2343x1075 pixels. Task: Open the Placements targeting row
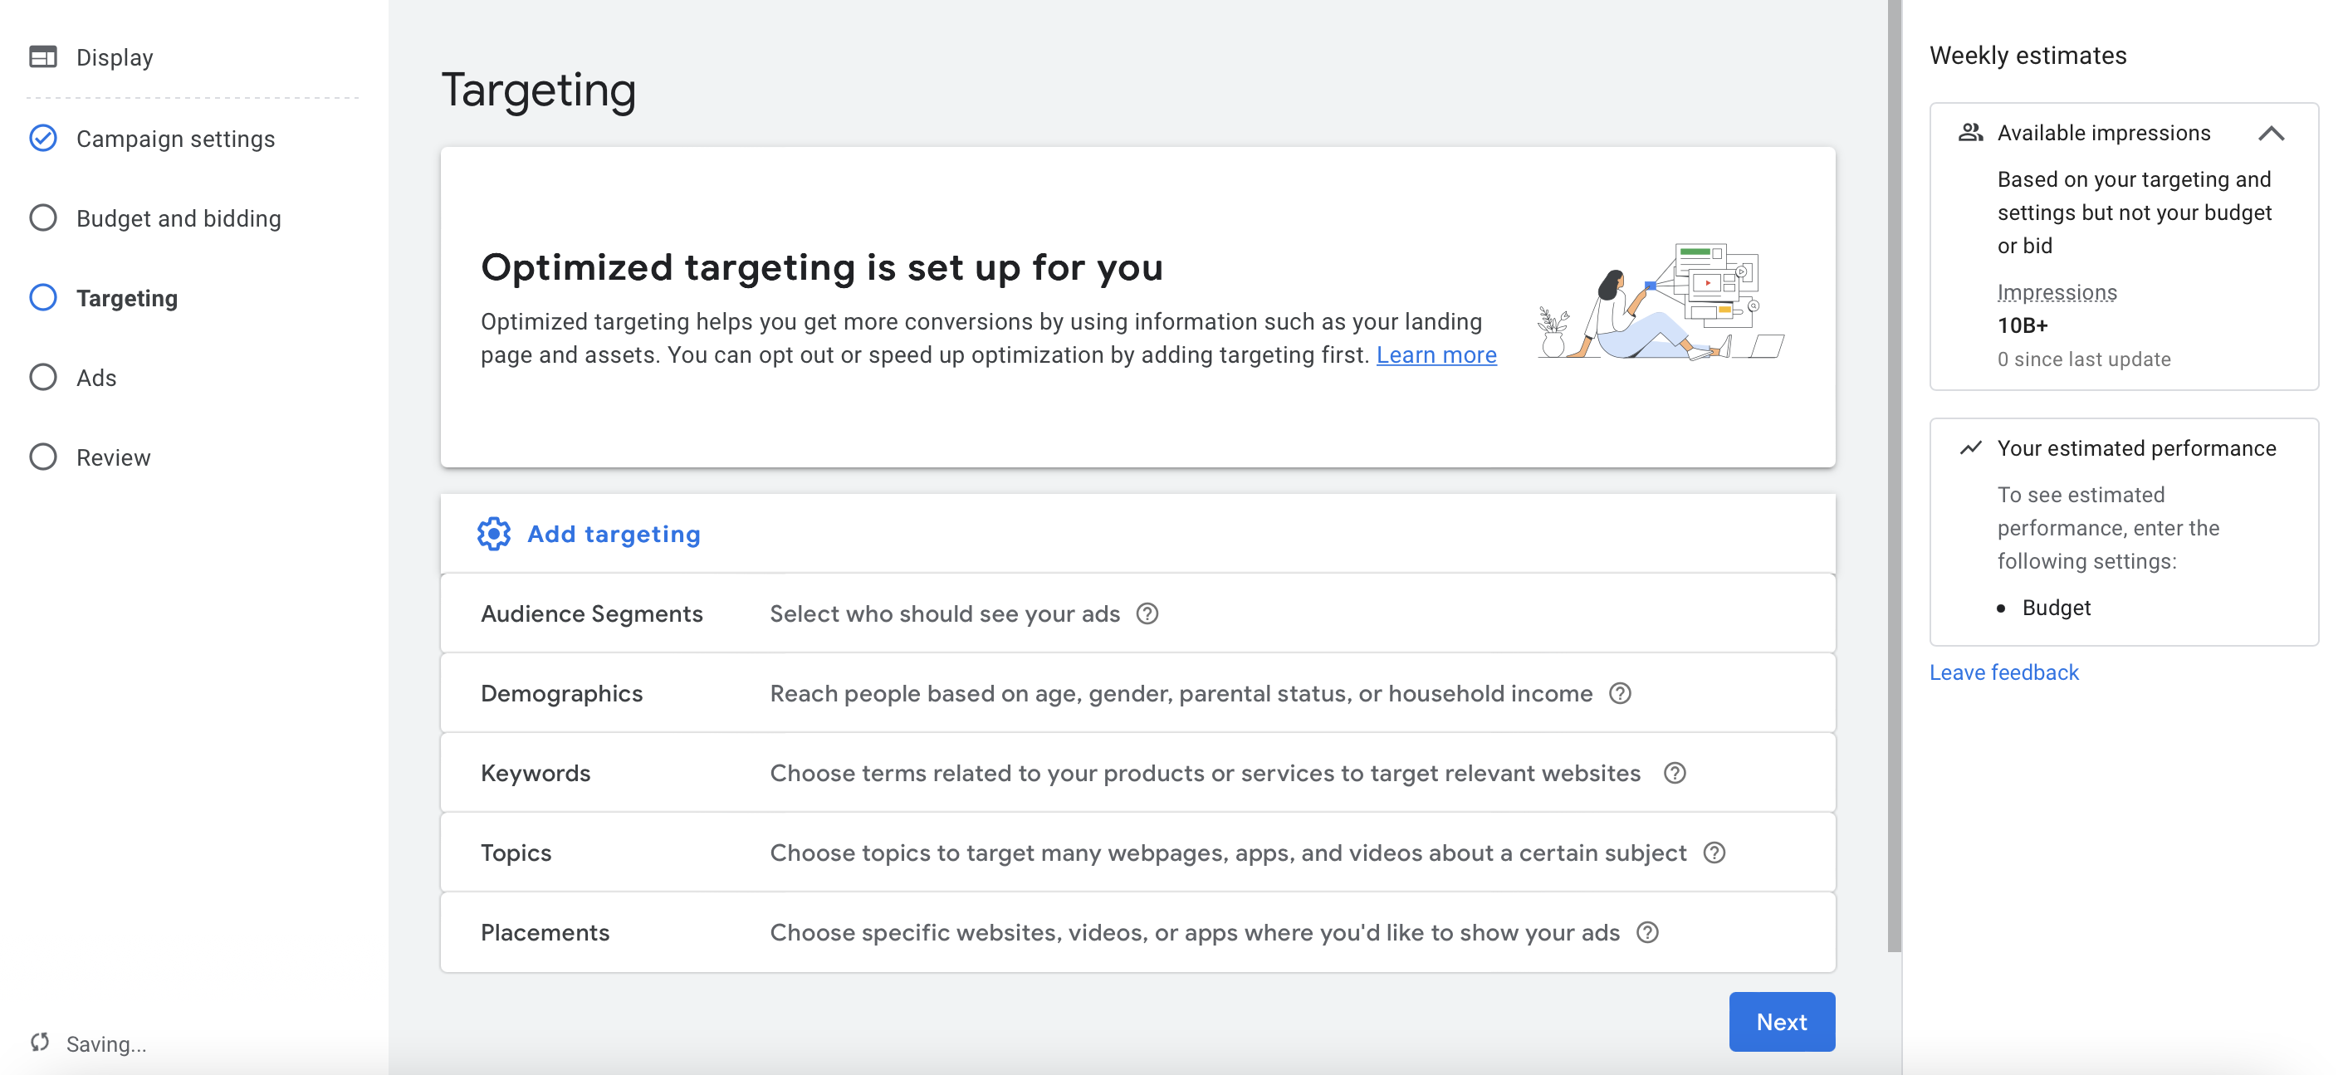(1137, 932)
